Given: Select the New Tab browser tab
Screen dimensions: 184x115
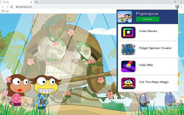Looking at the screenshot, I should pyautogui.click(x=17, y=2).
